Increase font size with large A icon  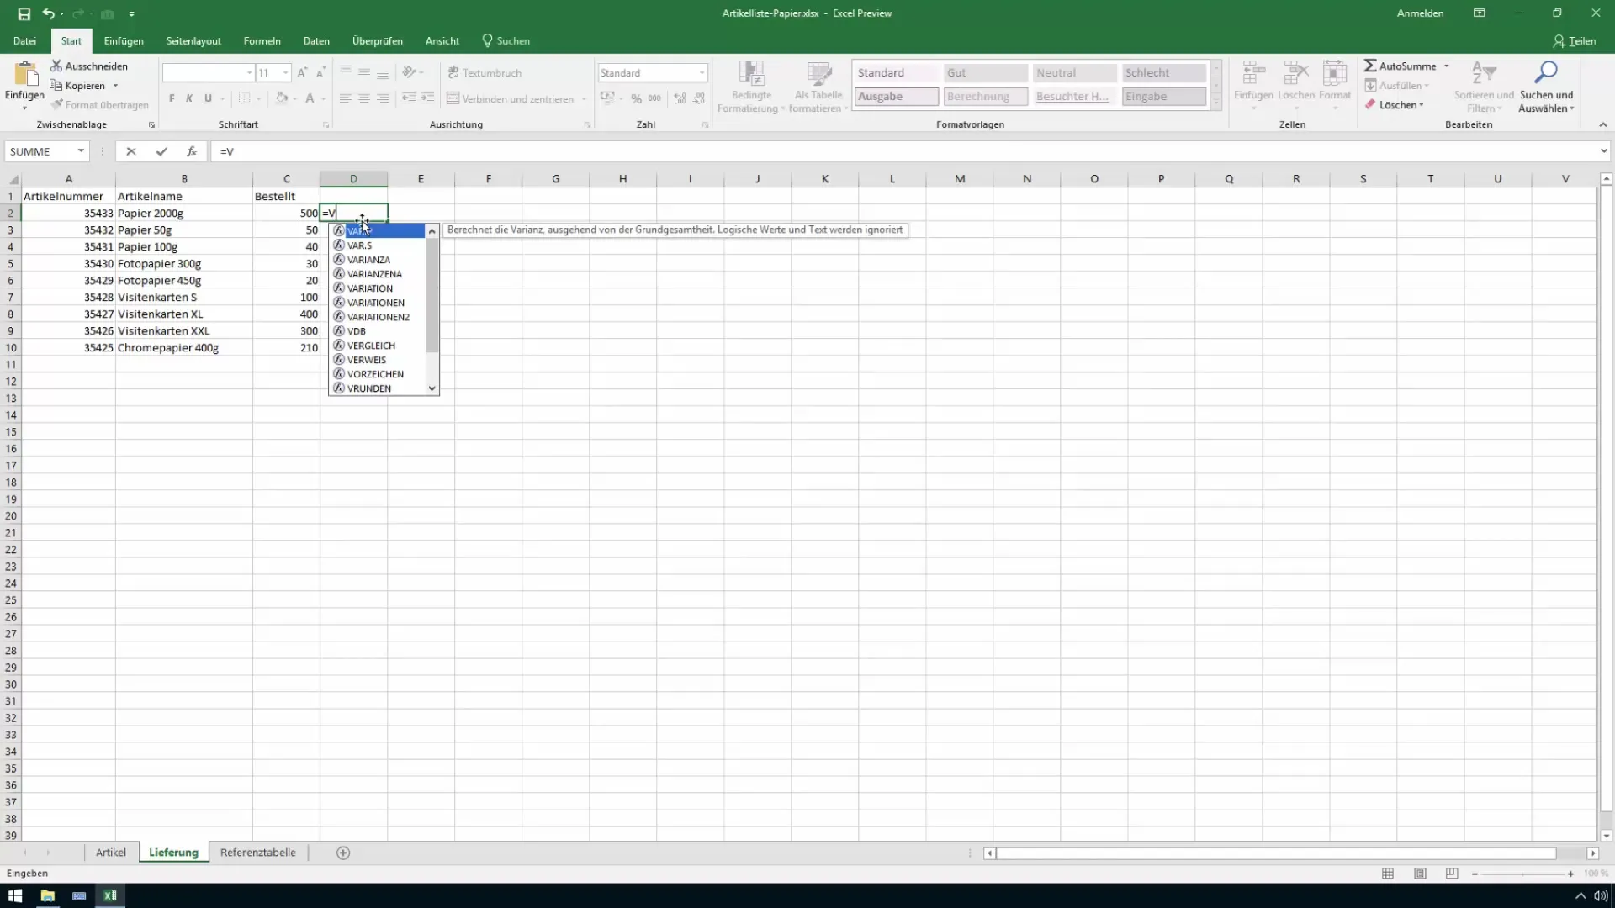303,73
